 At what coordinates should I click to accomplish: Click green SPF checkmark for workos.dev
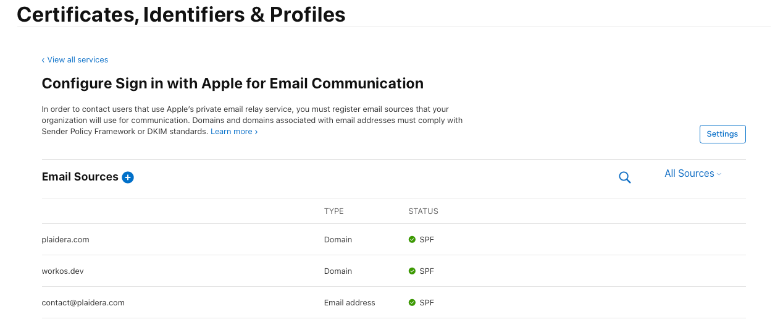(x=412, y=271)
